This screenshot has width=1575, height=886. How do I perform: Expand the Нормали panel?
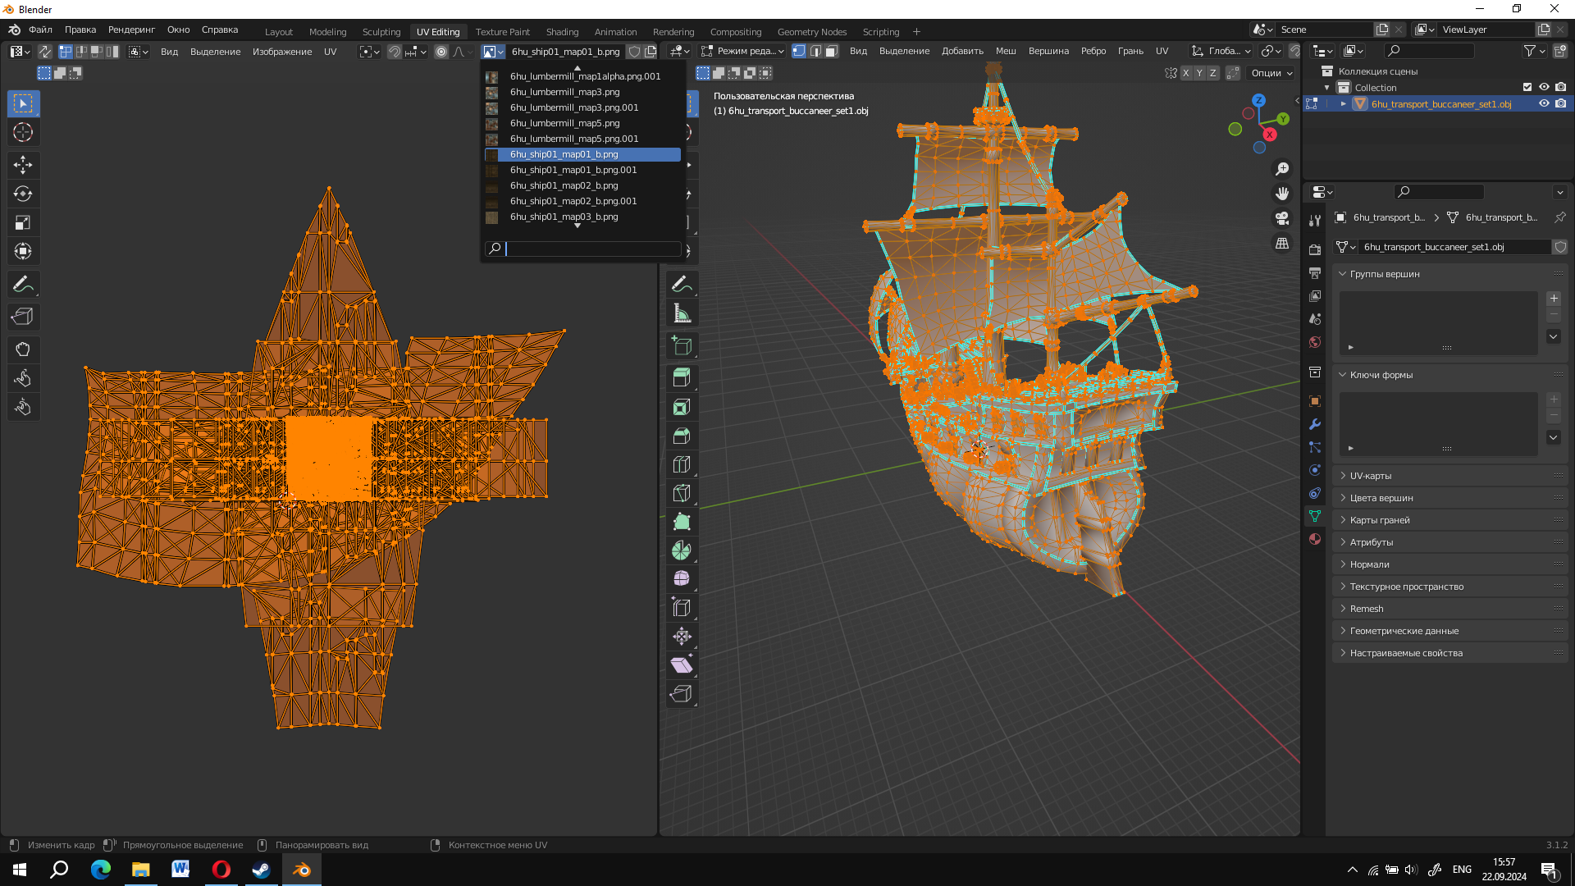[1369, 564]
